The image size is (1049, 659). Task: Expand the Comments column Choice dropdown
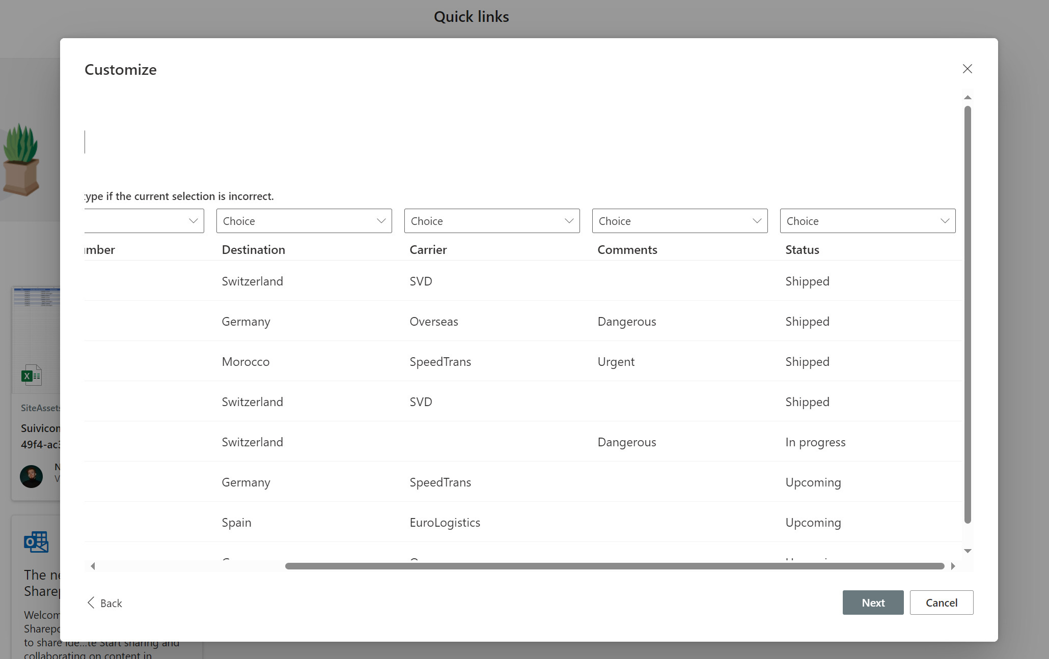coord(679,221)
